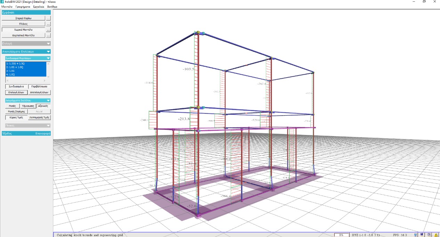The width and height of the screenshot is (440, 237).
Task: Expand the Επιλογή panel section
Action: [x=48, y=44]
